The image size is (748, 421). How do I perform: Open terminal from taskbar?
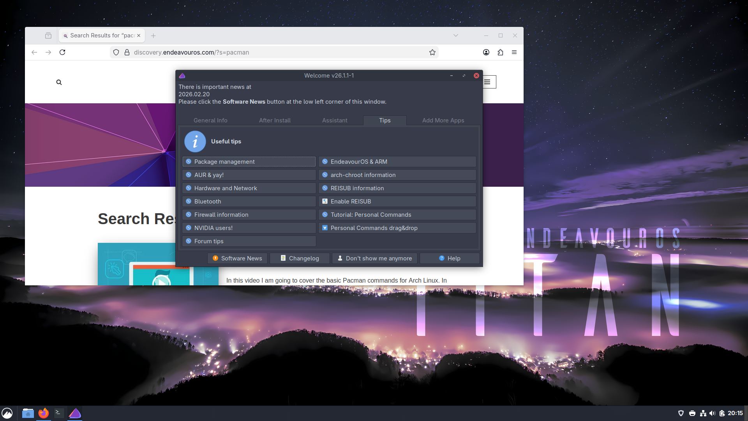(x=59, y=413)
